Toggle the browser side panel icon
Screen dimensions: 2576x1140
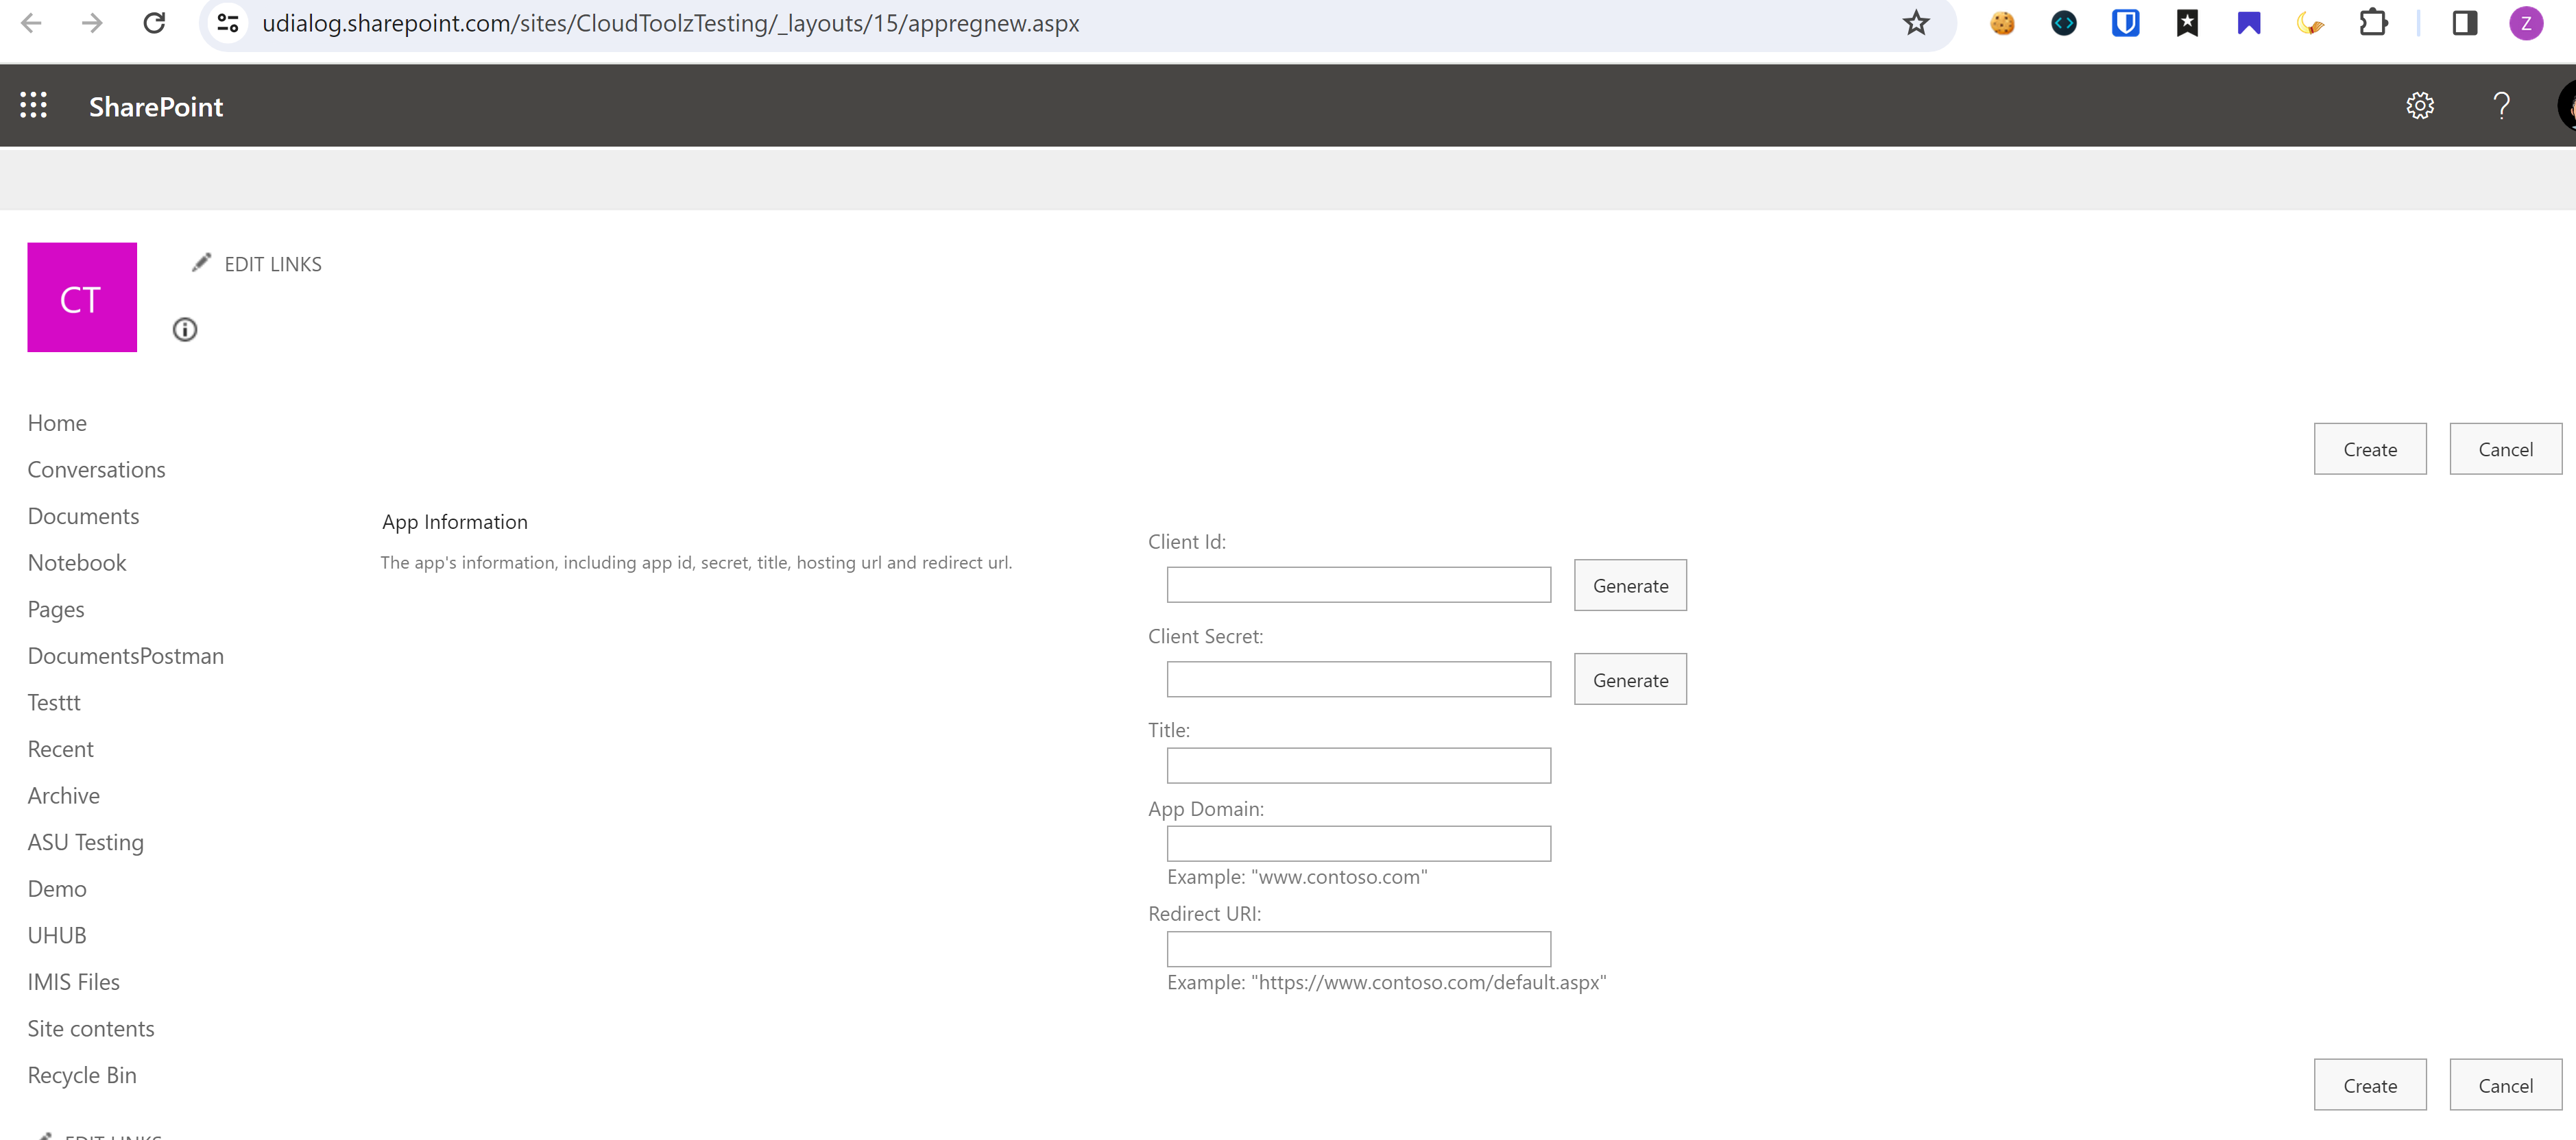2464,23
